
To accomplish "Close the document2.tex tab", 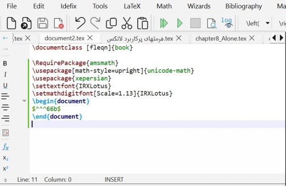I will click(90, 38).
